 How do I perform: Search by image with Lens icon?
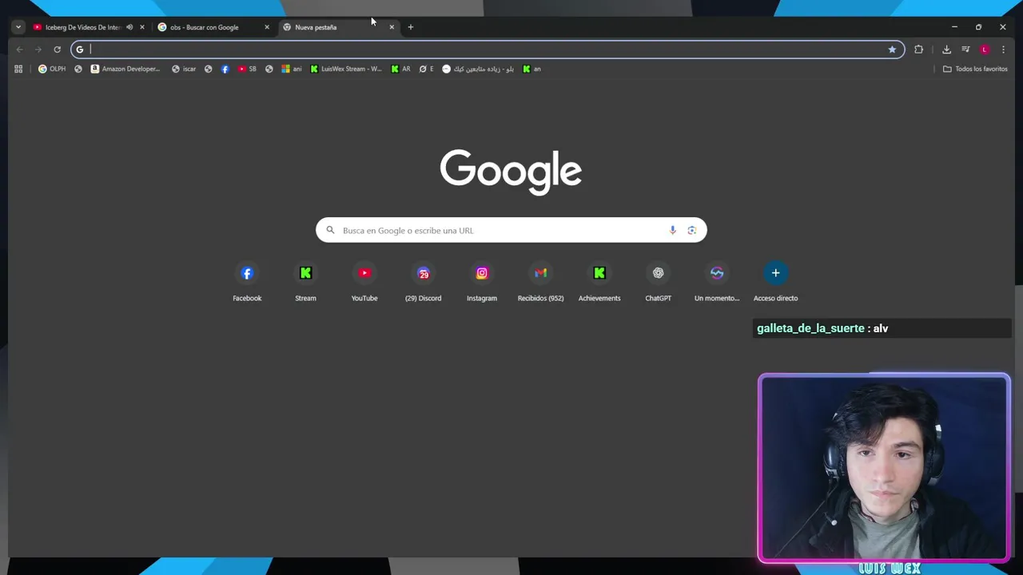click(692, 230)
